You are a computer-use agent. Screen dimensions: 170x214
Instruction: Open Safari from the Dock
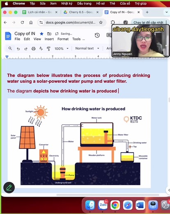pyautogui.click(x=128, y=205)
